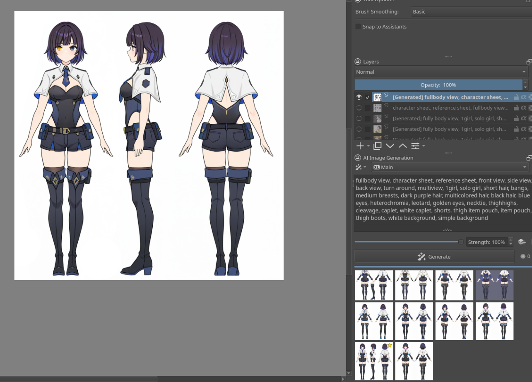
Task: Lock the AI Image Generation docker
Action: coord(358,158)
